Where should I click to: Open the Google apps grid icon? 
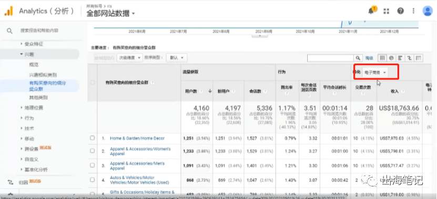pyautogui.click(x=386, y=11)
